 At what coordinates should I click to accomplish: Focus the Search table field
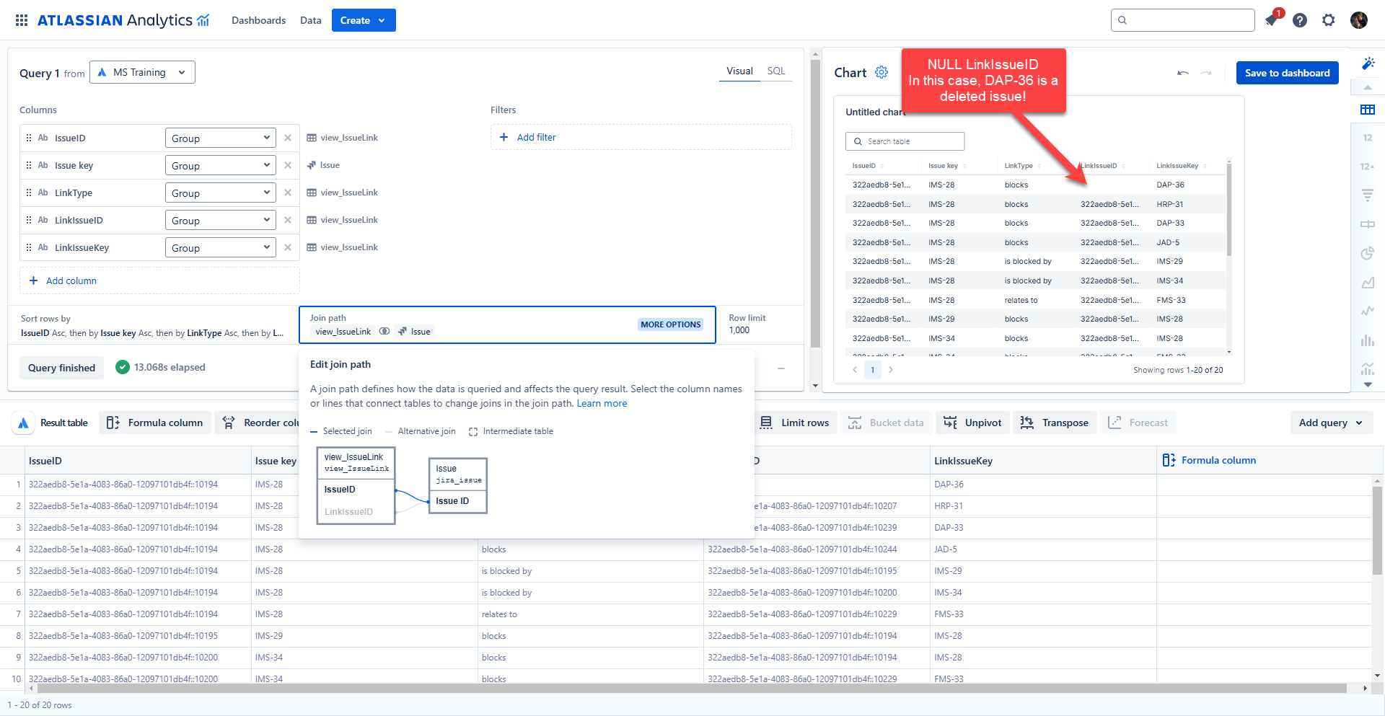pyautogui.click(x=905, y=141)
